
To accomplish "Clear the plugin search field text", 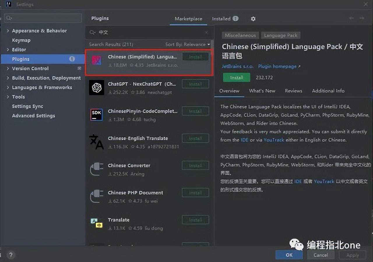I will point(206,33).
